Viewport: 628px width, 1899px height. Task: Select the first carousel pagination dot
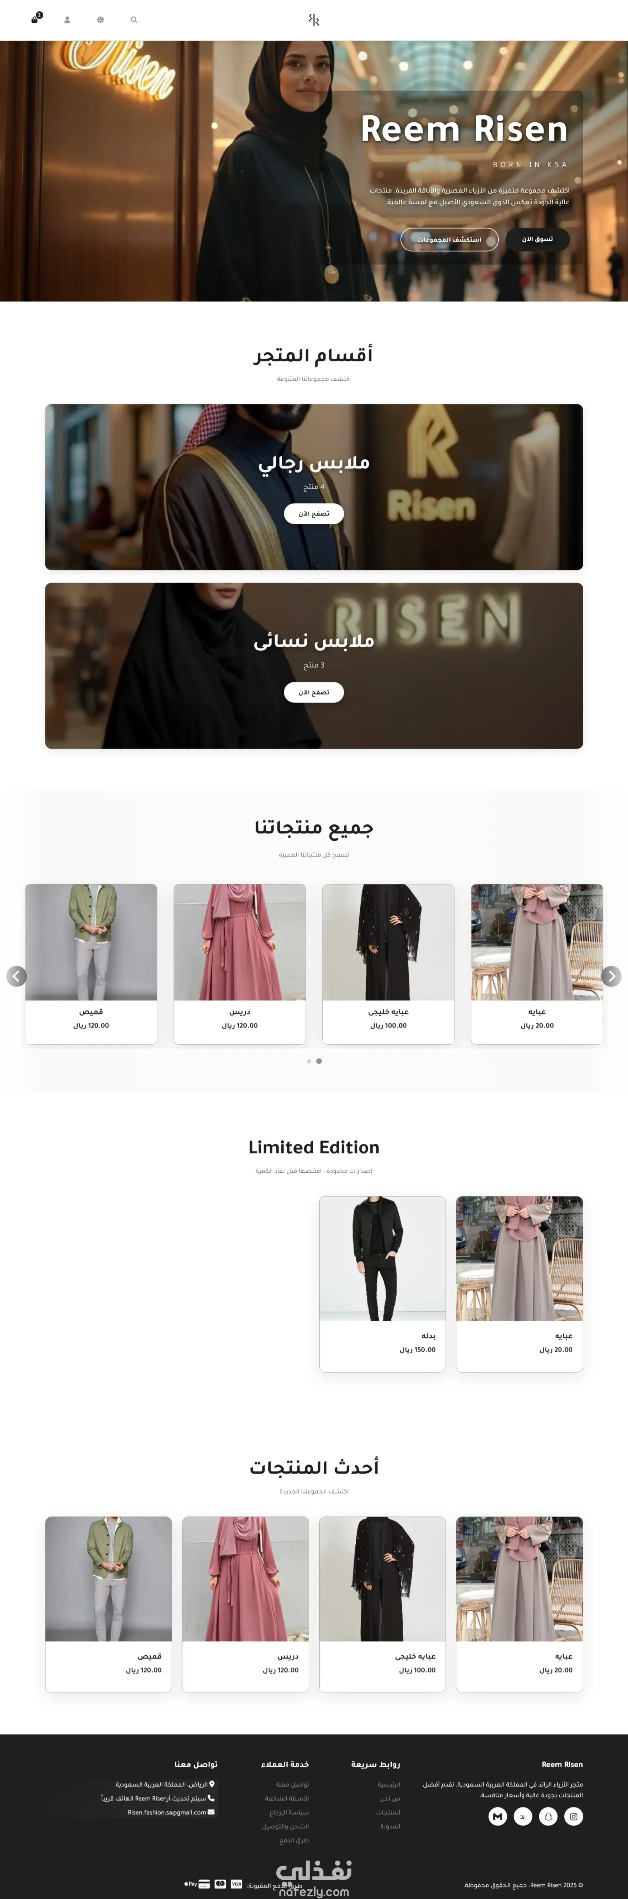click(x=309, y=1061)
